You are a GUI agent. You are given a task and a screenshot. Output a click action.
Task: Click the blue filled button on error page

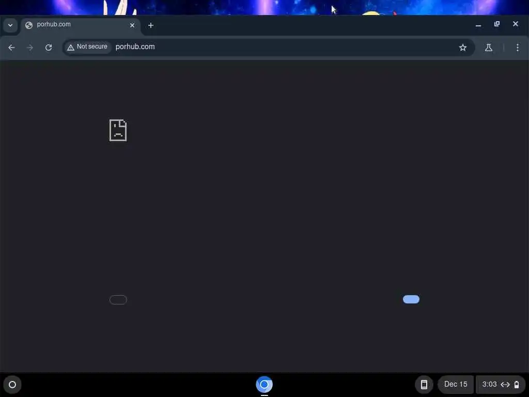[x=411, y=299]
